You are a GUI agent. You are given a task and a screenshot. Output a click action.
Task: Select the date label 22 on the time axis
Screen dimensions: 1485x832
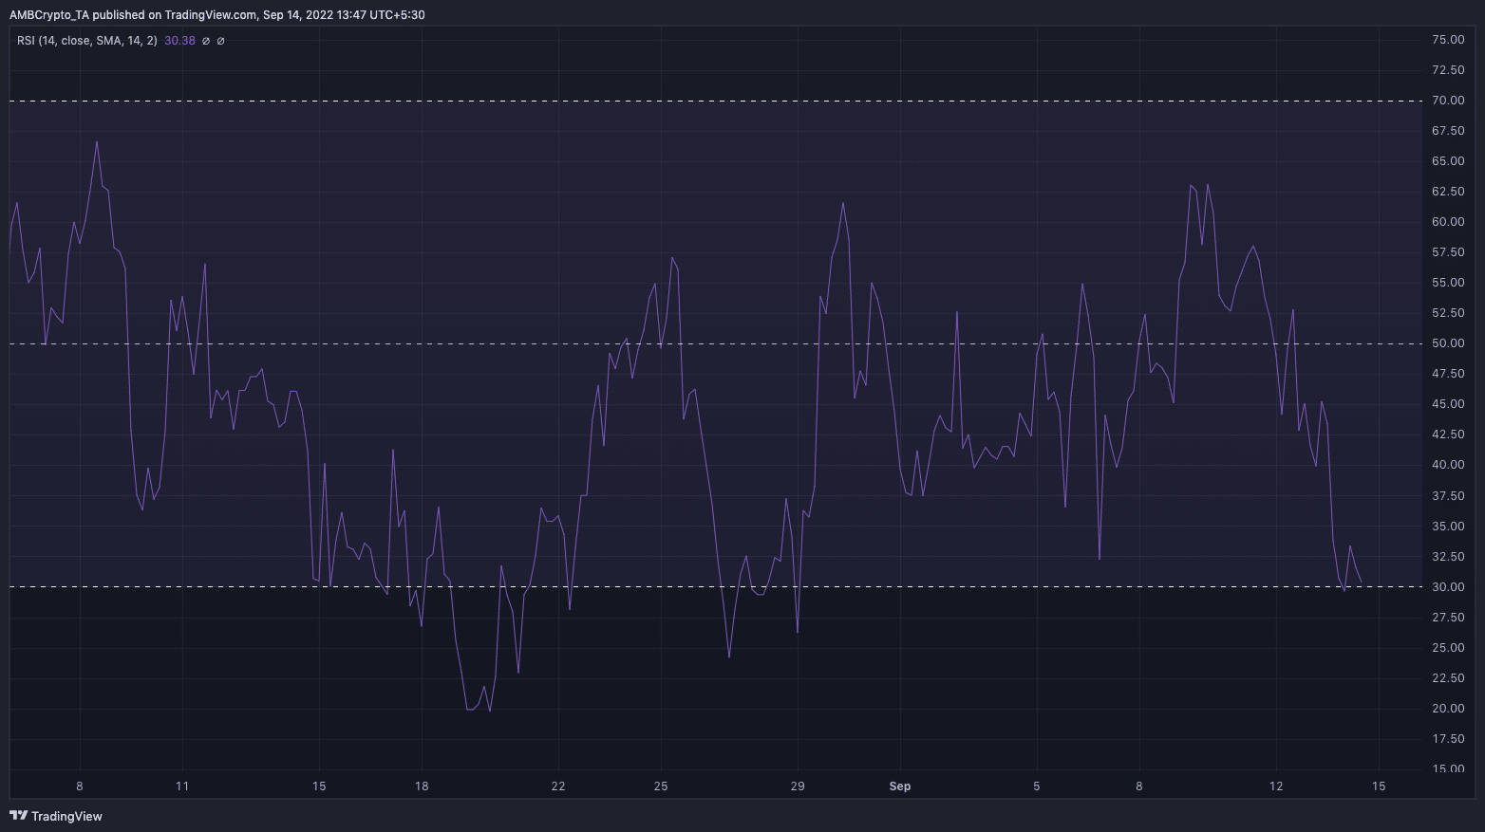pos(558,786)
